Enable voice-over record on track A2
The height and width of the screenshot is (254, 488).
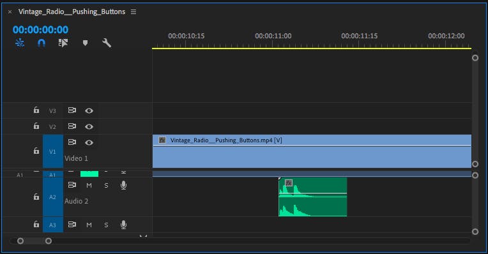(123, 185)
